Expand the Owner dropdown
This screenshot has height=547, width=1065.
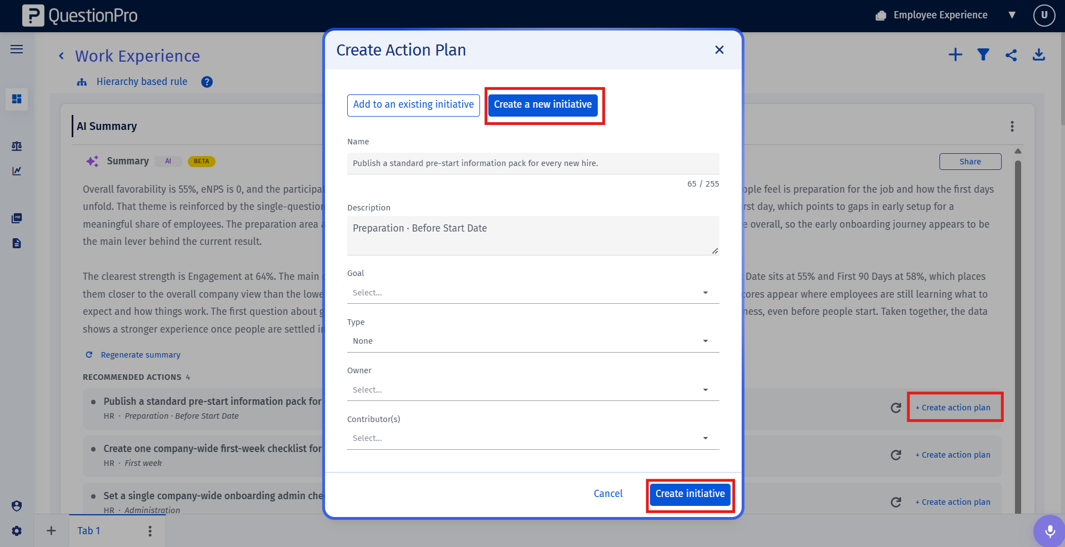533,390
